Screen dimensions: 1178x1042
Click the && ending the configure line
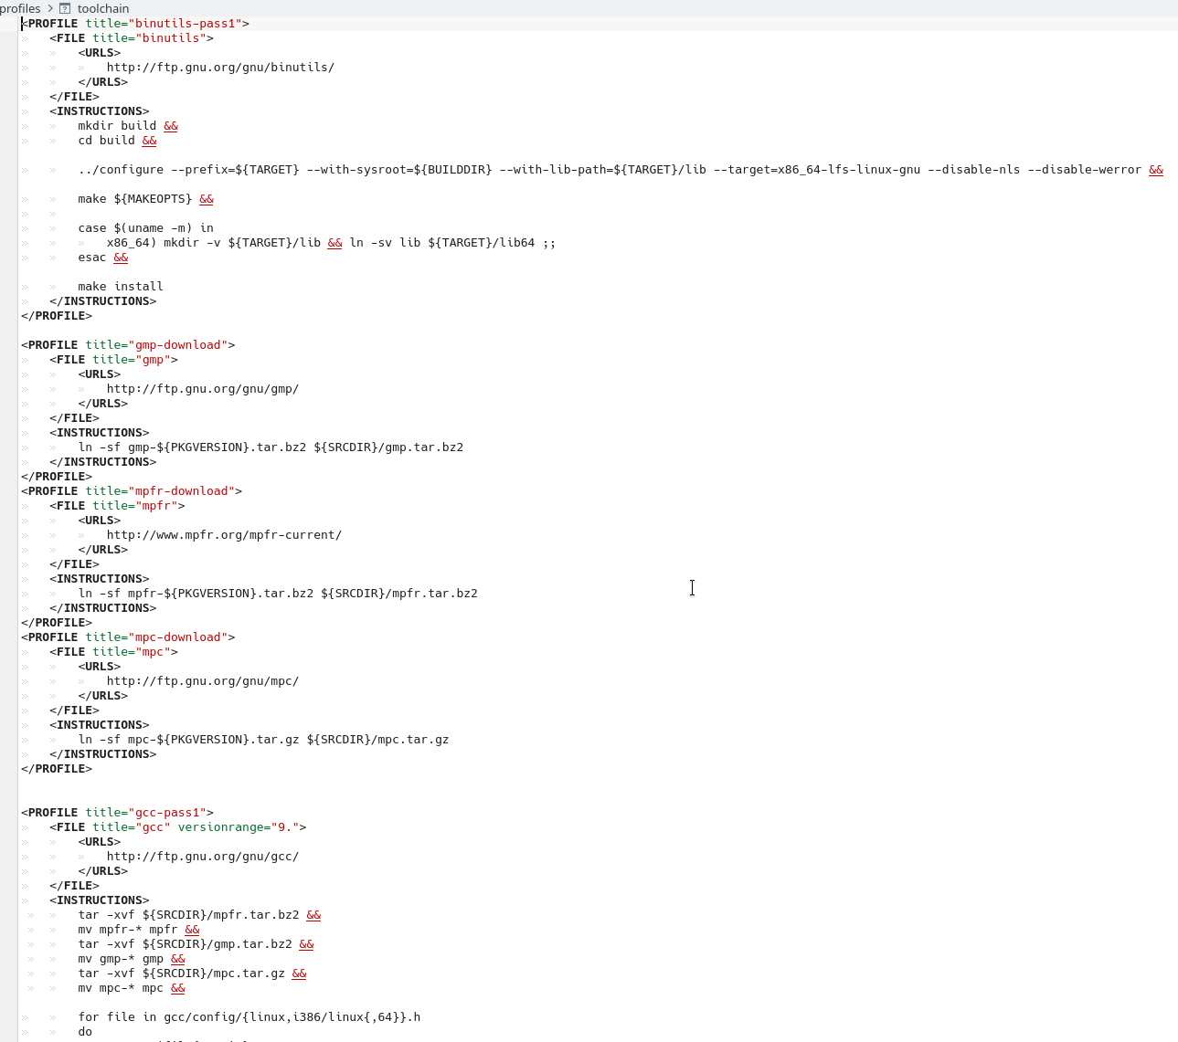coord(1156,170)
